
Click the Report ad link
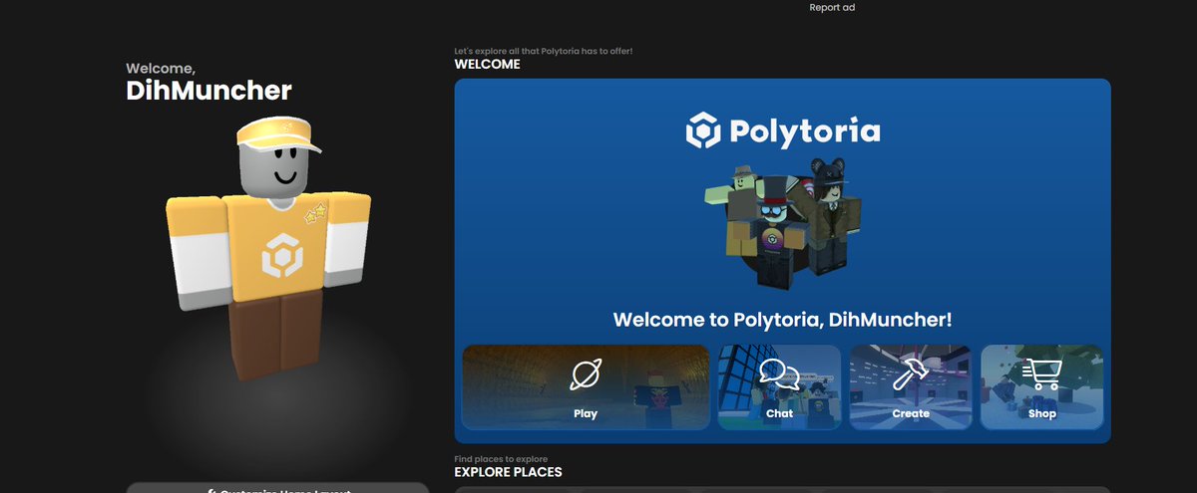pos(832,7)
